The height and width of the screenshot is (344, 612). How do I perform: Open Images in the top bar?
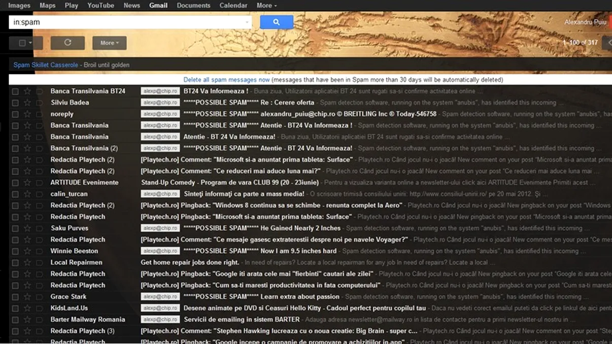pyautogui.click(x=19, y=6)
